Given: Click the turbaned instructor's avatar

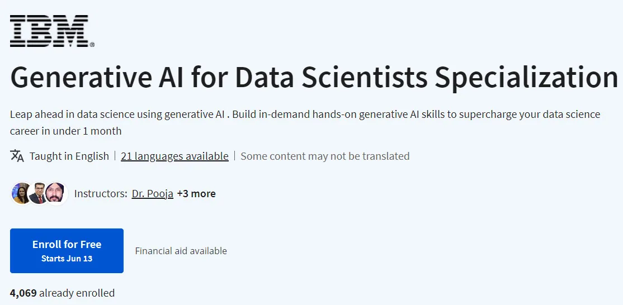Looking at the screenshot, I should [55, 193].
